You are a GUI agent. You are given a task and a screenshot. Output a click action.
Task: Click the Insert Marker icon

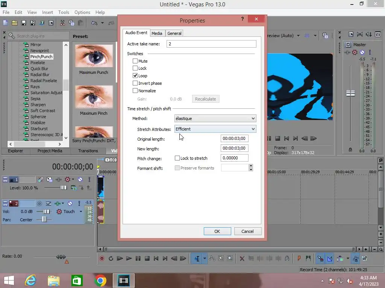(x=299, y=258)
